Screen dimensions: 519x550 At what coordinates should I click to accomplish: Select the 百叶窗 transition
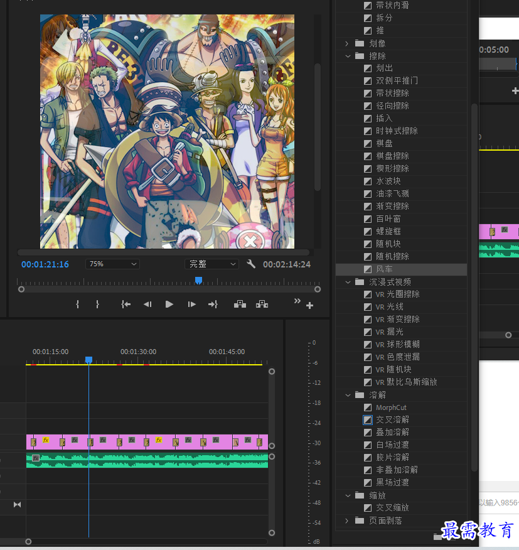[388, 219]
